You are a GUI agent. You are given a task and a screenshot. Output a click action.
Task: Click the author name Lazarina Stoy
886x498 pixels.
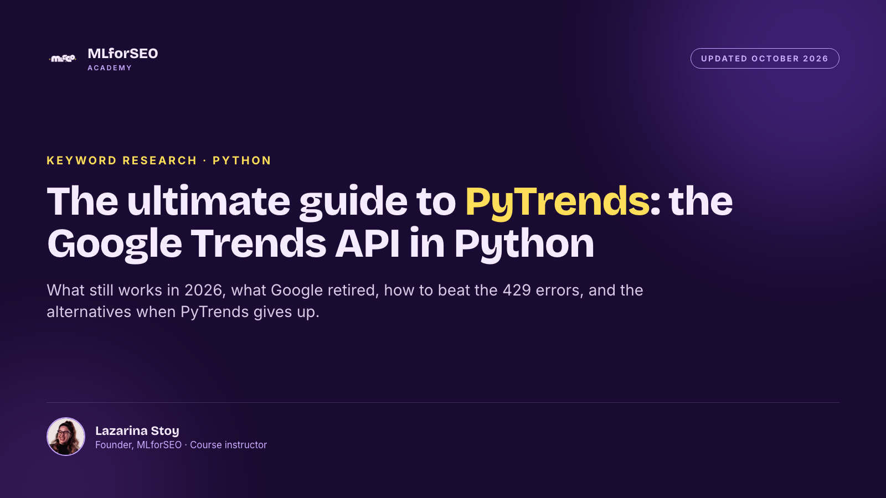137,430
